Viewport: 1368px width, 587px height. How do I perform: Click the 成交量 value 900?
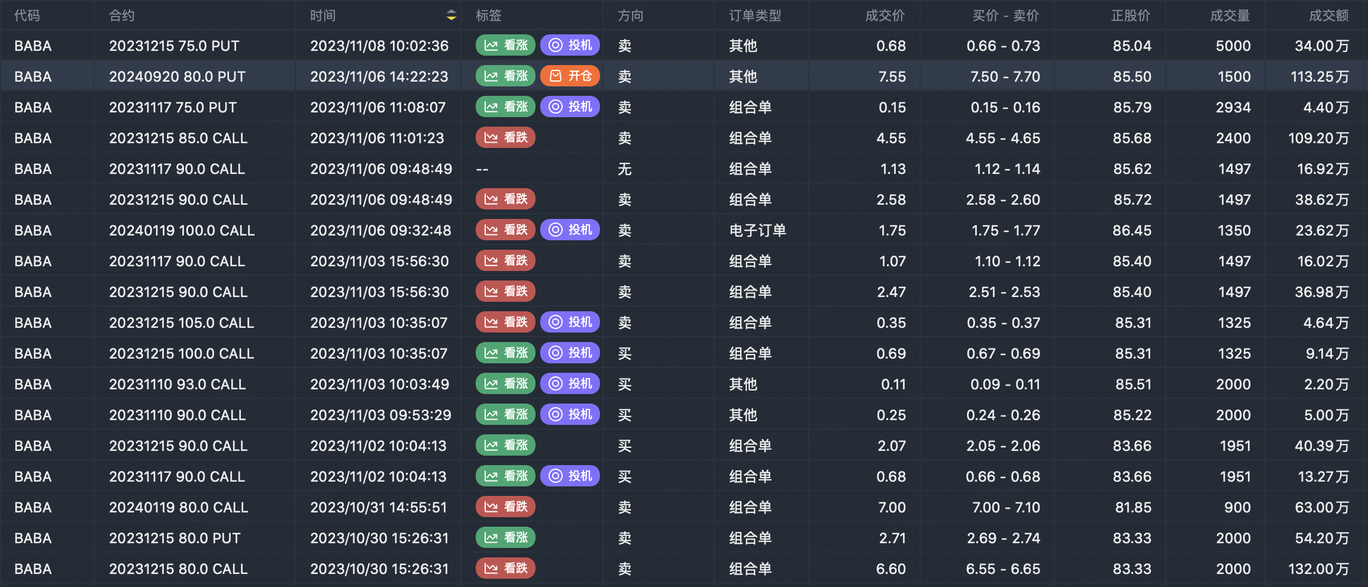click(x=1238, y=507)
